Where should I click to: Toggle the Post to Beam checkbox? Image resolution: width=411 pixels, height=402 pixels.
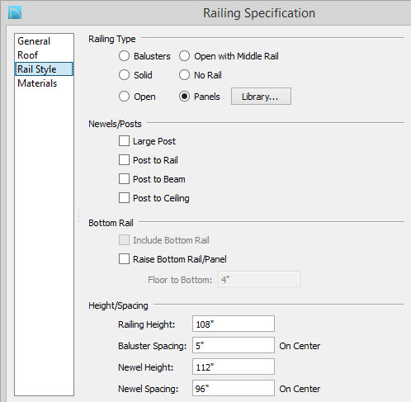(x=124, y=179)
